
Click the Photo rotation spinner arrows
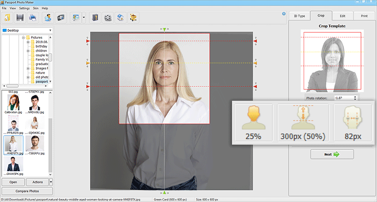(355, 98)
